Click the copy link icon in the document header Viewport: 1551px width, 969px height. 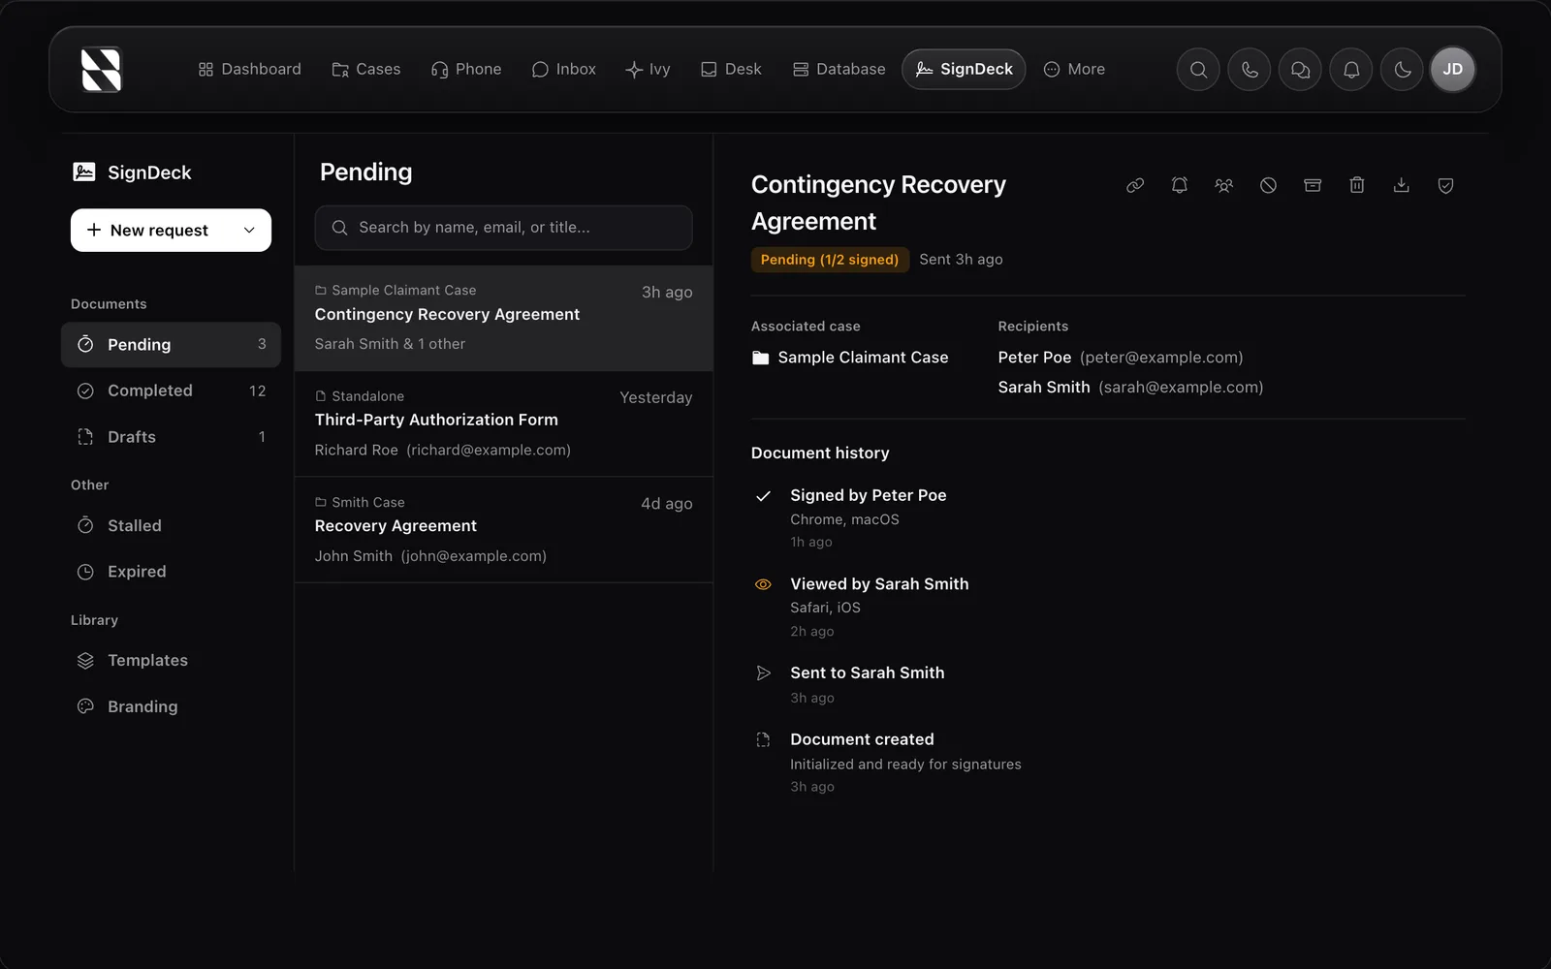point(1135,185)
